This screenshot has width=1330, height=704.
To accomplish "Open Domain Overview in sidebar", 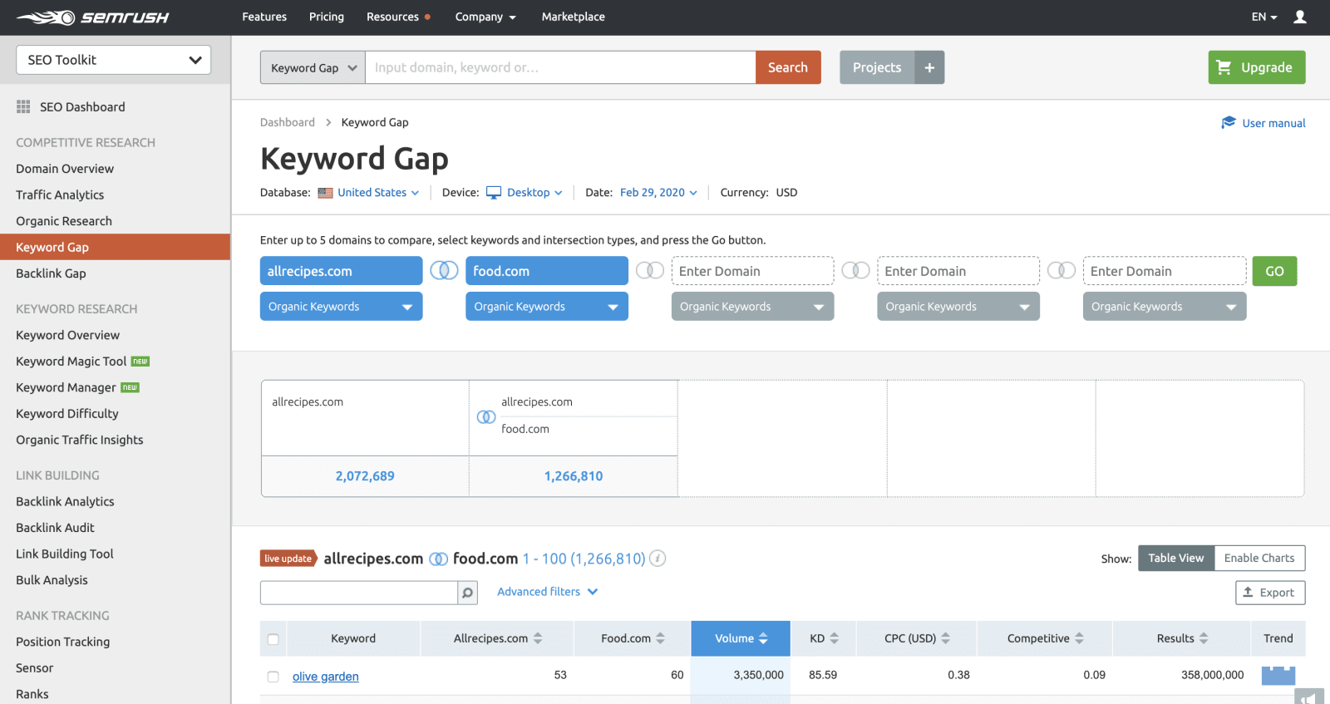I will tap(65, 169).
